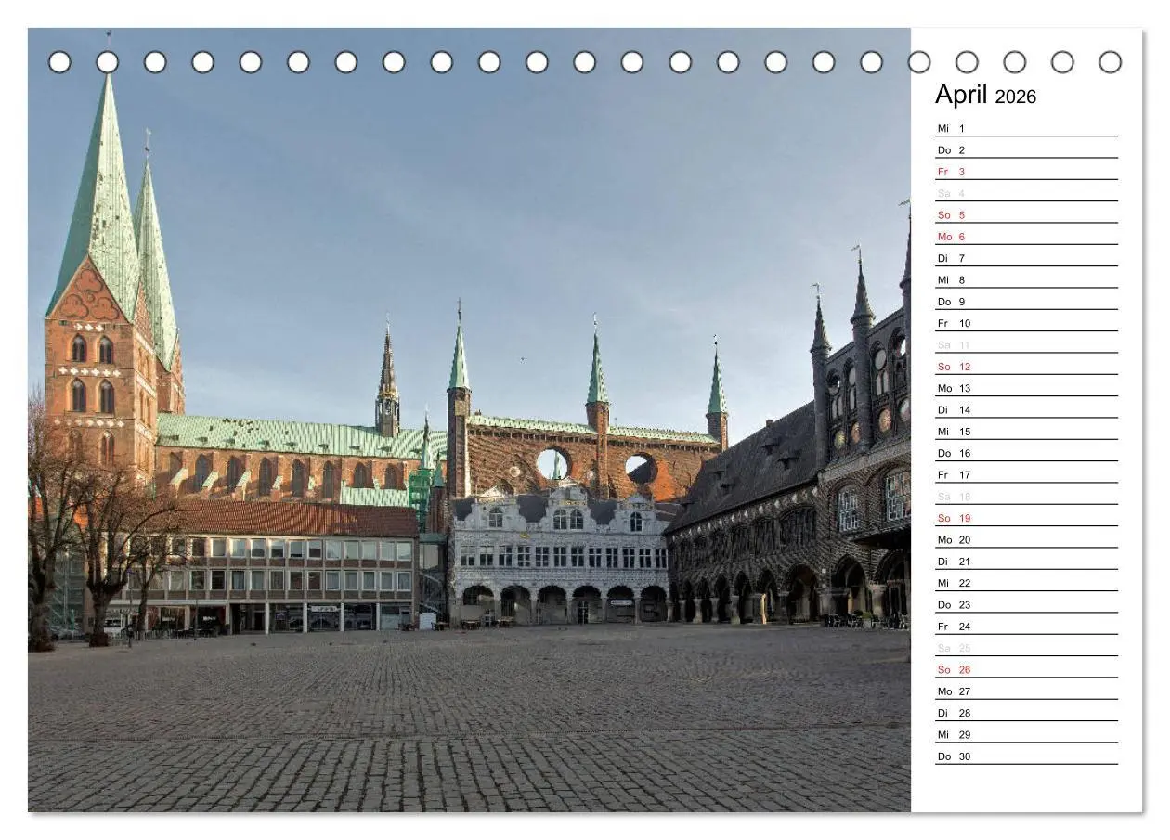
Task: Select the red row 'So 5'
Action: click(x=1026, y=214)
